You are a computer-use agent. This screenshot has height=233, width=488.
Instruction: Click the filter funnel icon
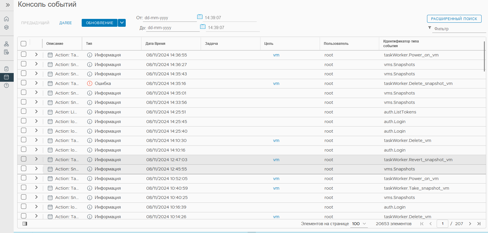430,28
